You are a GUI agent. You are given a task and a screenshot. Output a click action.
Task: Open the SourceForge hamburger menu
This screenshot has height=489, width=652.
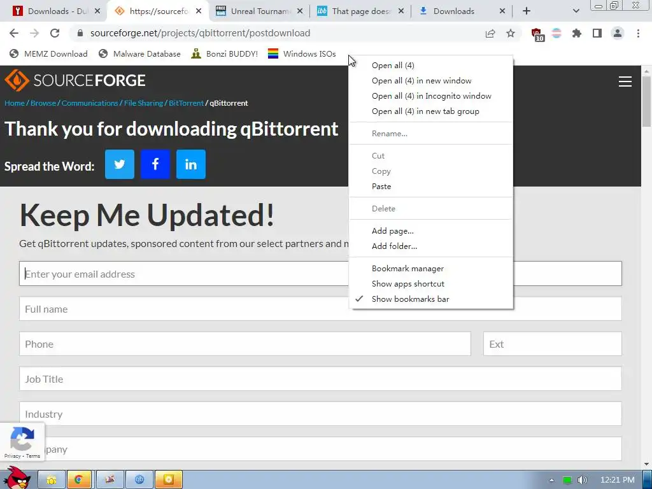tap(625, 81)
